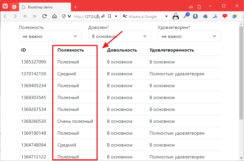The width and height of the screenshot is (244, 161).
Task: Bookmark this page
Action: [x=109, y=17]
